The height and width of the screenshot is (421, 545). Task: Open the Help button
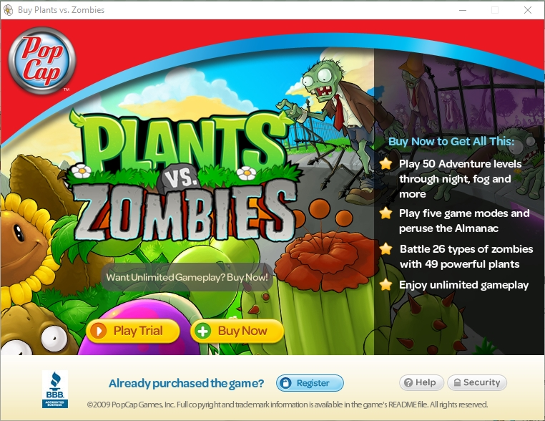(x=421, y=382)
